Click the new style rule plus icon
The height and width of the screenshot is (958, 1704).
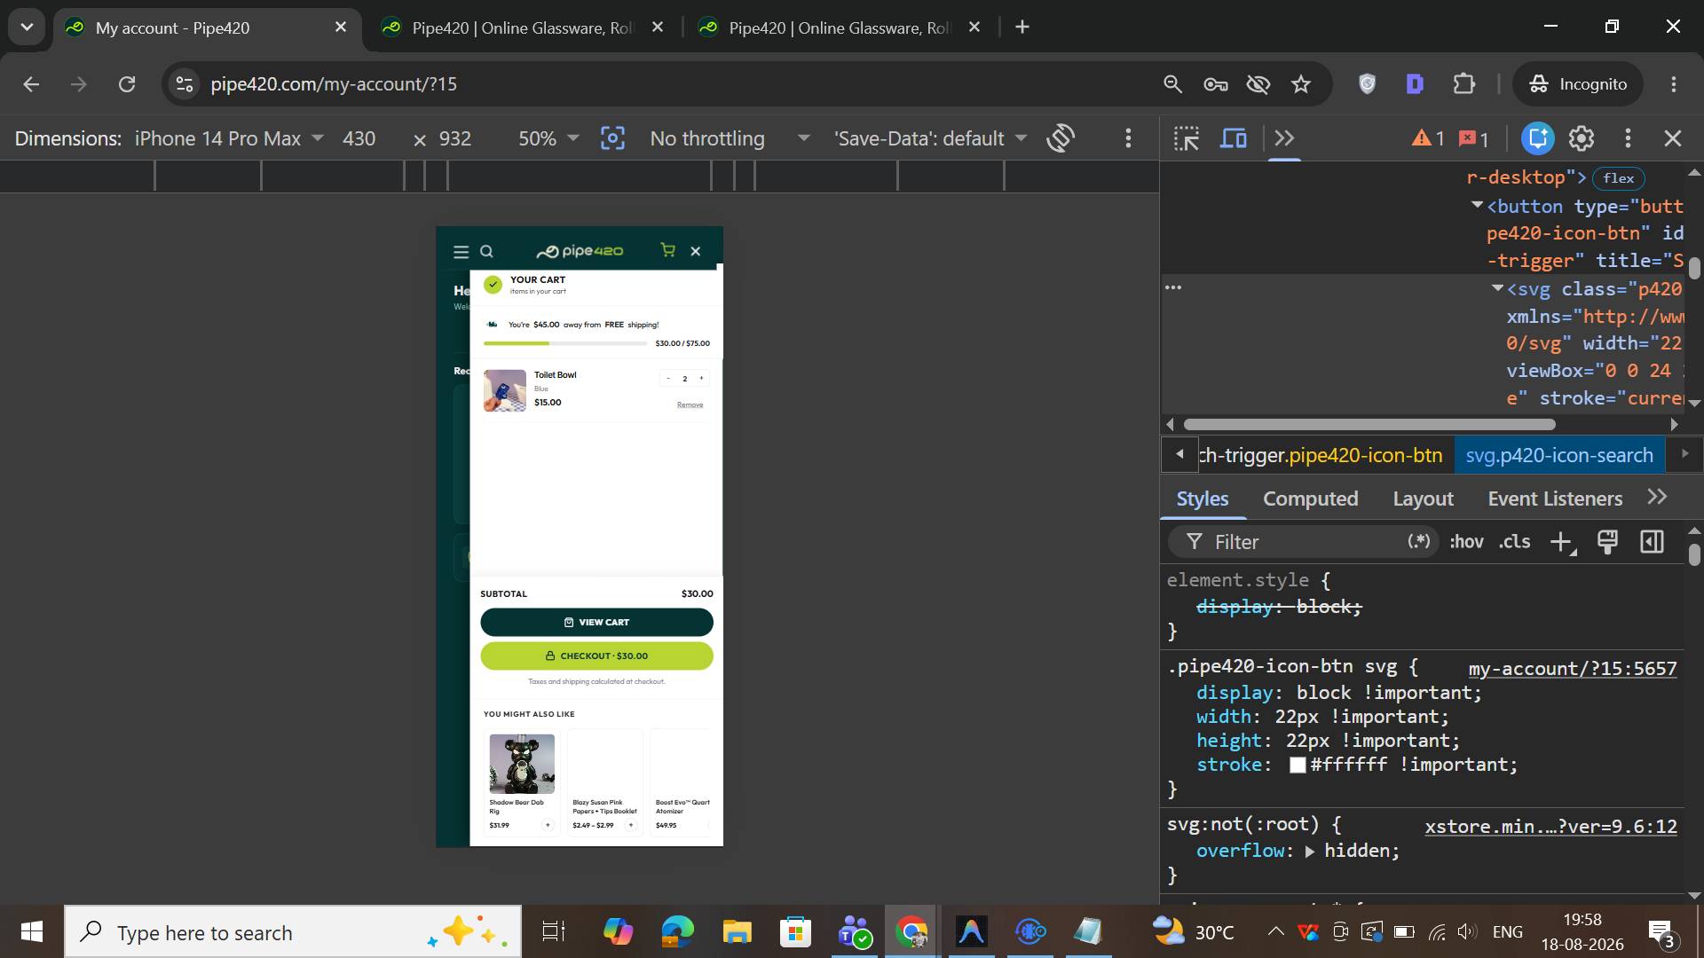(x=1561, y=542)
